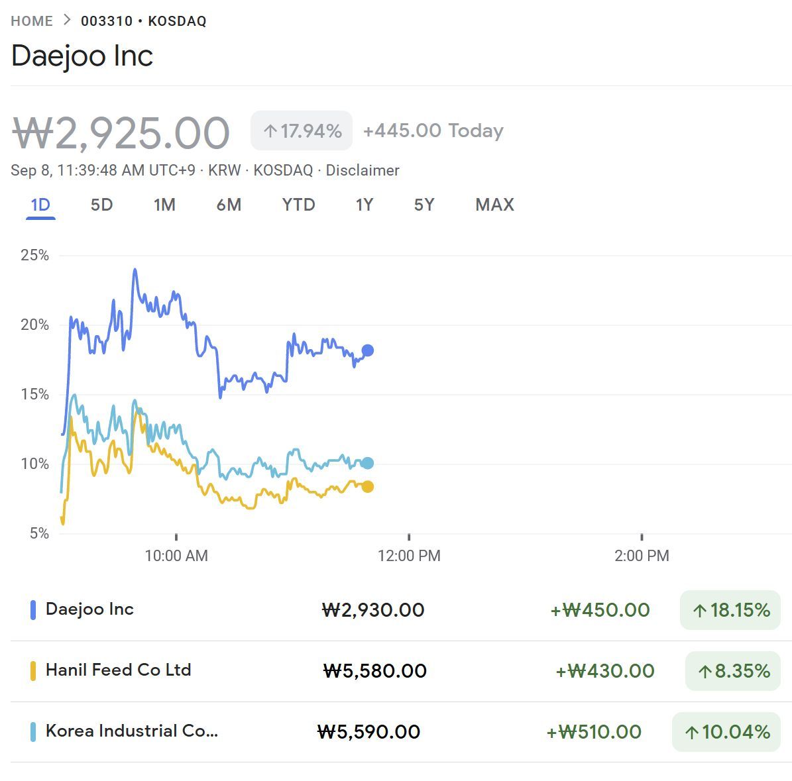
Task: Select the YTD range tab
Action: click(x=298, y=205)
